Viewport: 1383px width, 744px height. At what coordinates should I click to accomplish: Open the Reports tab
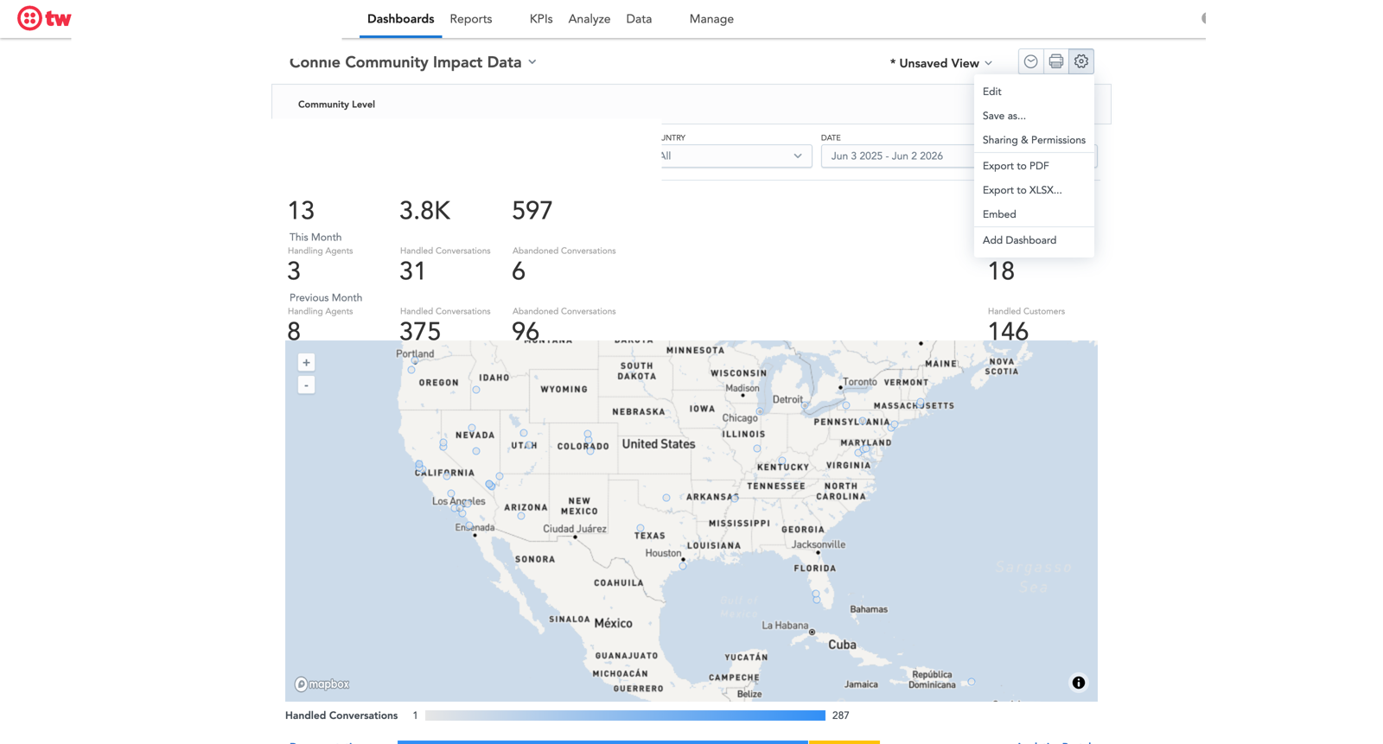point(471,19)
